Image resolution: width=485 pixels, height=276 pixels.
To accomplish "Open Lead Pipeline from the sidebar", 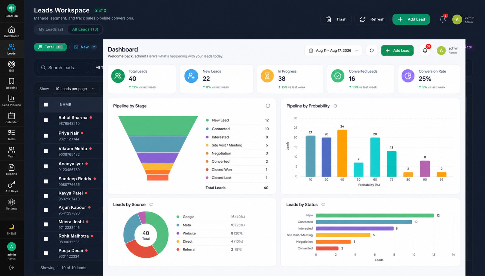I will pos(12,101).
